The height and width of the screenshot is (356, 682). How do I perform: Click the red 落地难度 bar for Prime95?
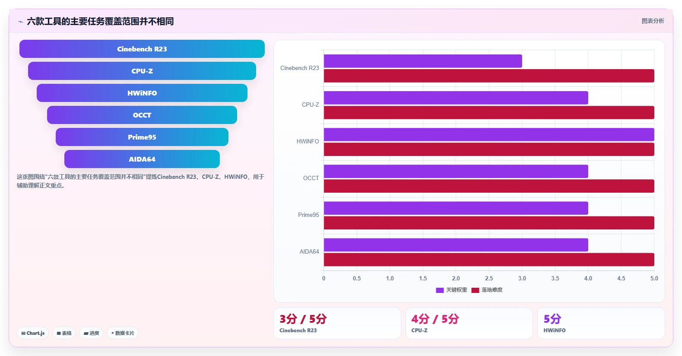489,222
